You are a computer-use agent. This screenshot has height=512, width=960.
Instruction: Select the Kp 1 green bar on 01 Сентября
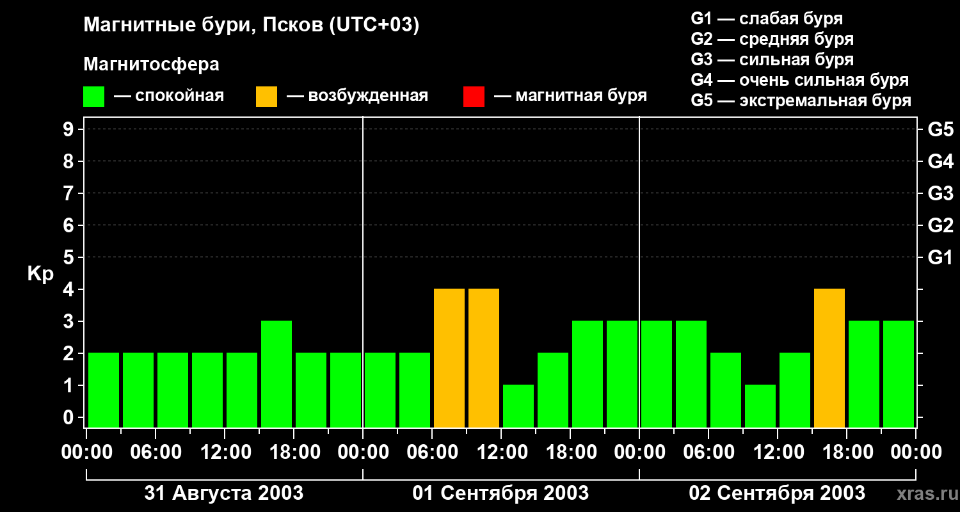pos(518,406)
